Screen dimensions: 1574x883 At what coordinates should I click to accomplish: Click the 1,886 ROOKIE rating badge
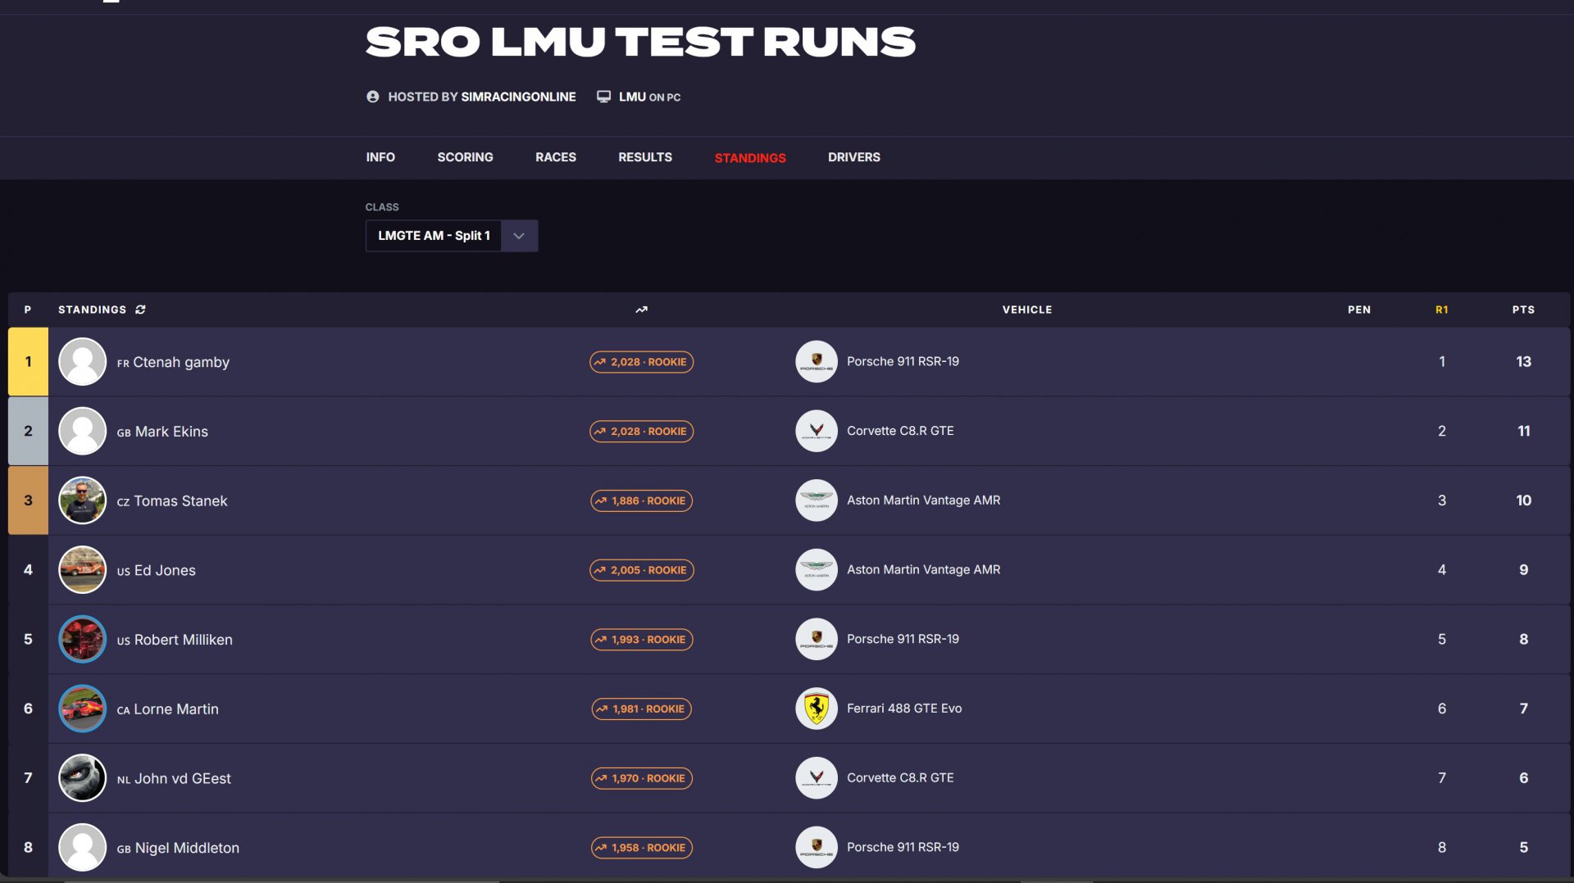coord(642,501)
